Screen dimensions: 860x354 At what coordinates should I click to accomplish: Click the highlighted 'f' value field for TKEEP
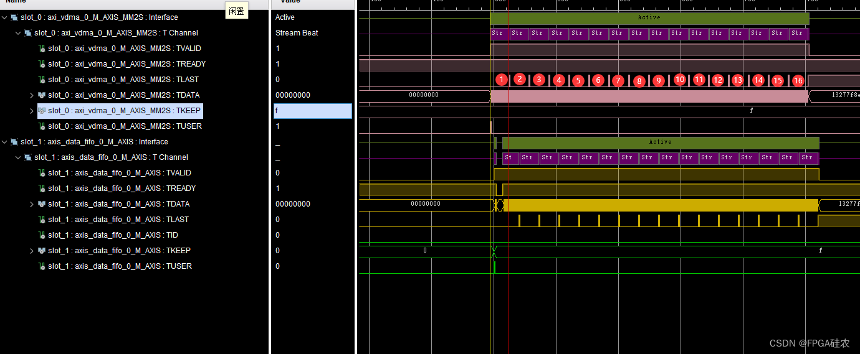[313, 111]
